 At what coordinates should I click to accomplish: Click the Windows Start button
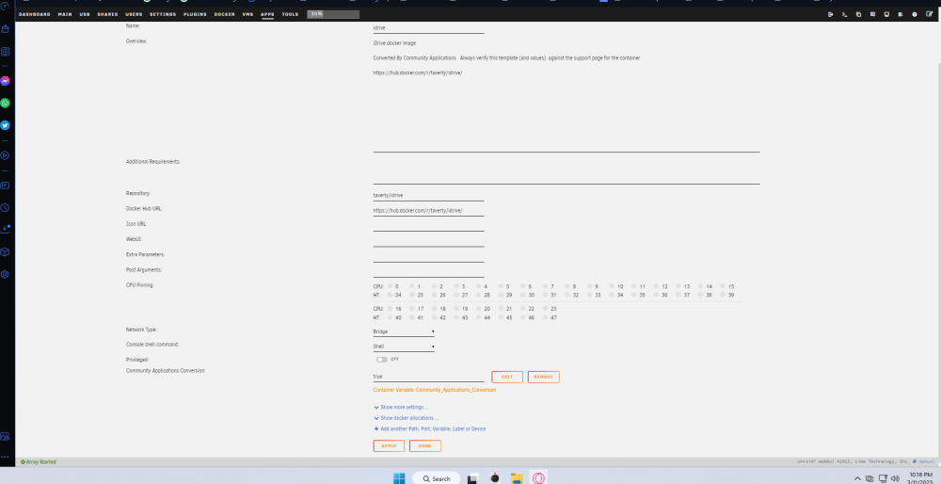(399, 478)
